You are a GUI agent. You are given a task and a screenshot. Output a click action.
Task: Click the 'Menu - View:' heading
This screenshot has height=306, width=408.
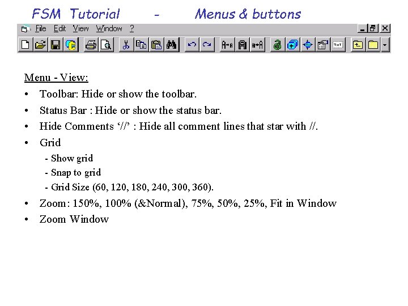pos(56,78)
